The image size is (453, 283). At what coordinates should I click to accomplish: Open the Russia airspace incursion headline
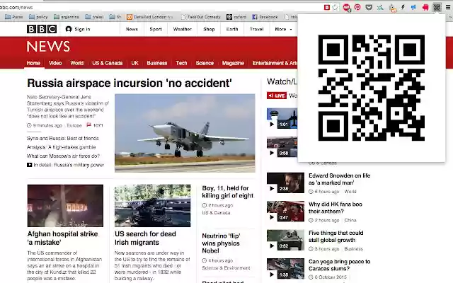(129, 83)
